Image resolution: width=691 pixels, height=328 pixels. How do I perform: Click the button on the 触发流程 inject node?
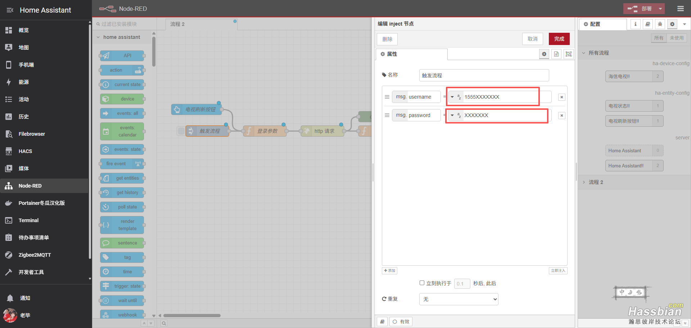(x=181, y=131)
